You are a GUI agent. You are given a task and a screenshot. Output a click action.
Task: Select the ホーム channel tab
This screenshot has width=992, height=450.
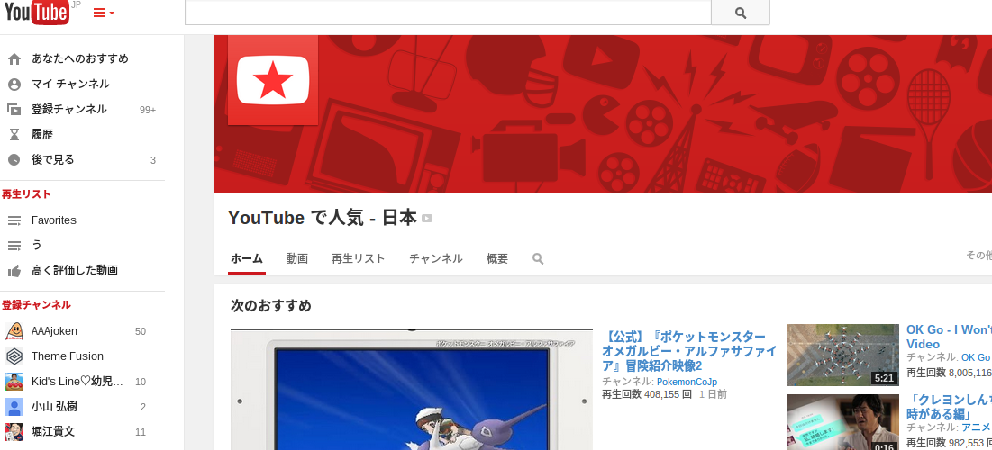(x=247, y=258)
